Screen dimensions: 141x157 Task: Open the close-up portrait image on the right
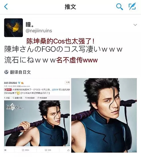point(104,115)
